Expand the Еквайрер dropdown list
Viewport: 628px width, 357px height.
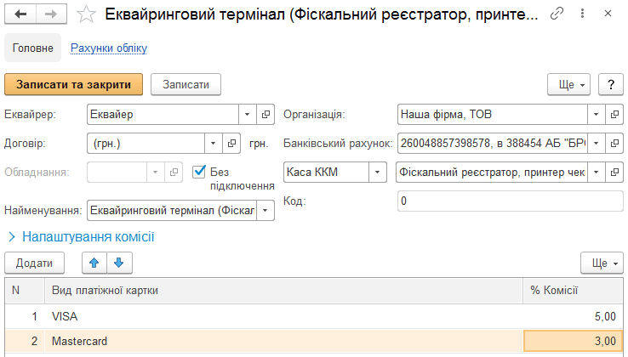248,115
